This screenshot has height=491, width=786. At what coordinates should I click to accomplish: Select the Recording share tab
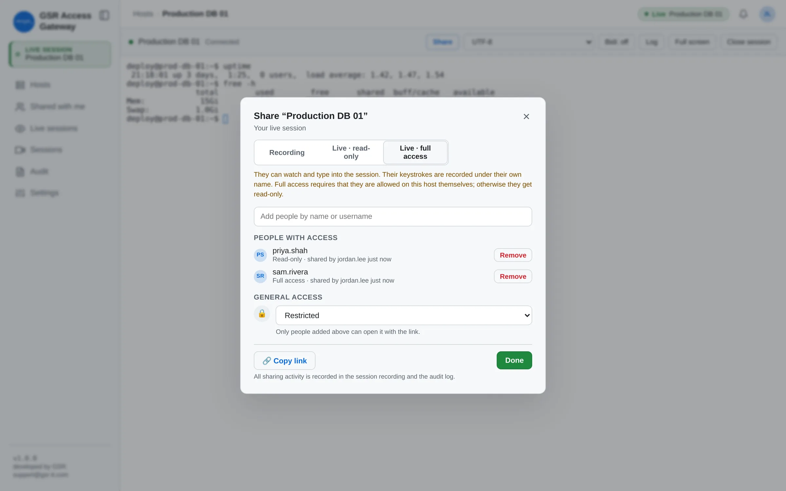tap(287, 153)
